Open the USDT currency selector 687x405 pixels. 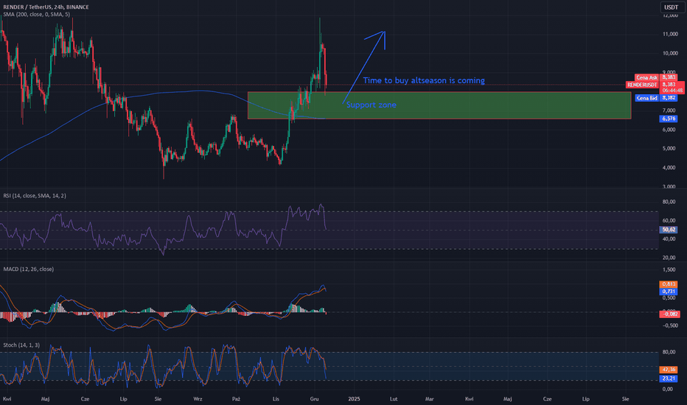click(671, 7)
